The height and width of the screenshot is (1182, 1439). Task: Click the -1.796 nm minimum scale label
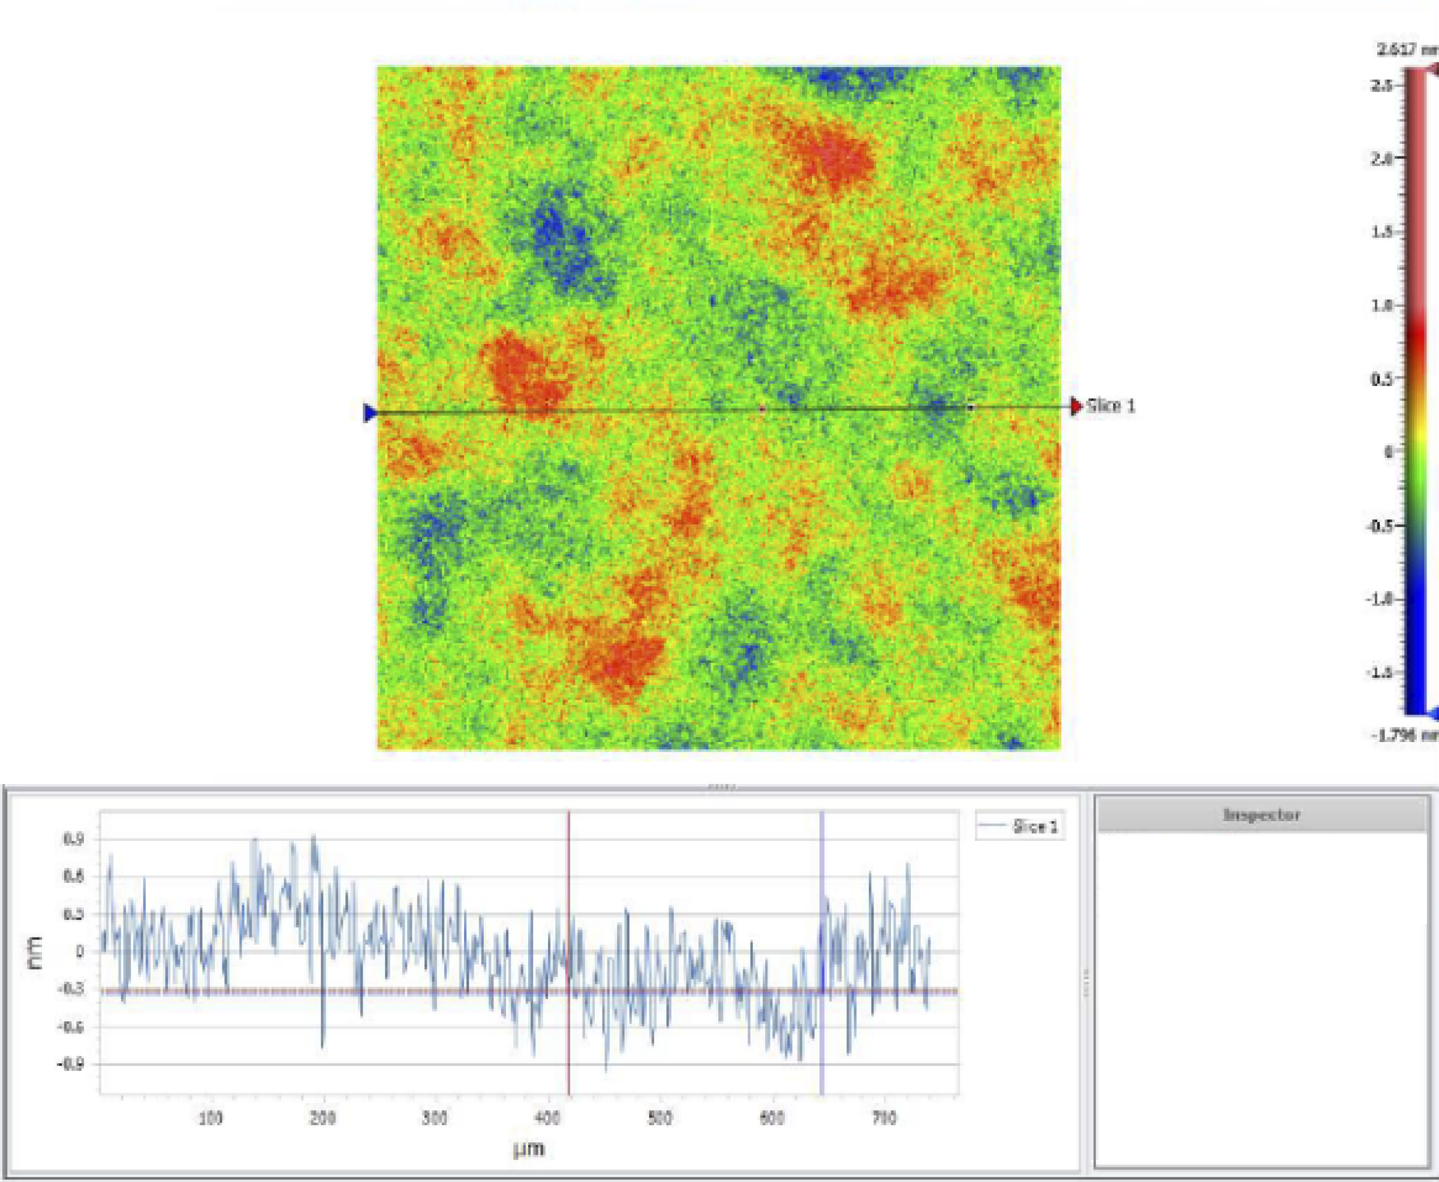(1404, 735)
